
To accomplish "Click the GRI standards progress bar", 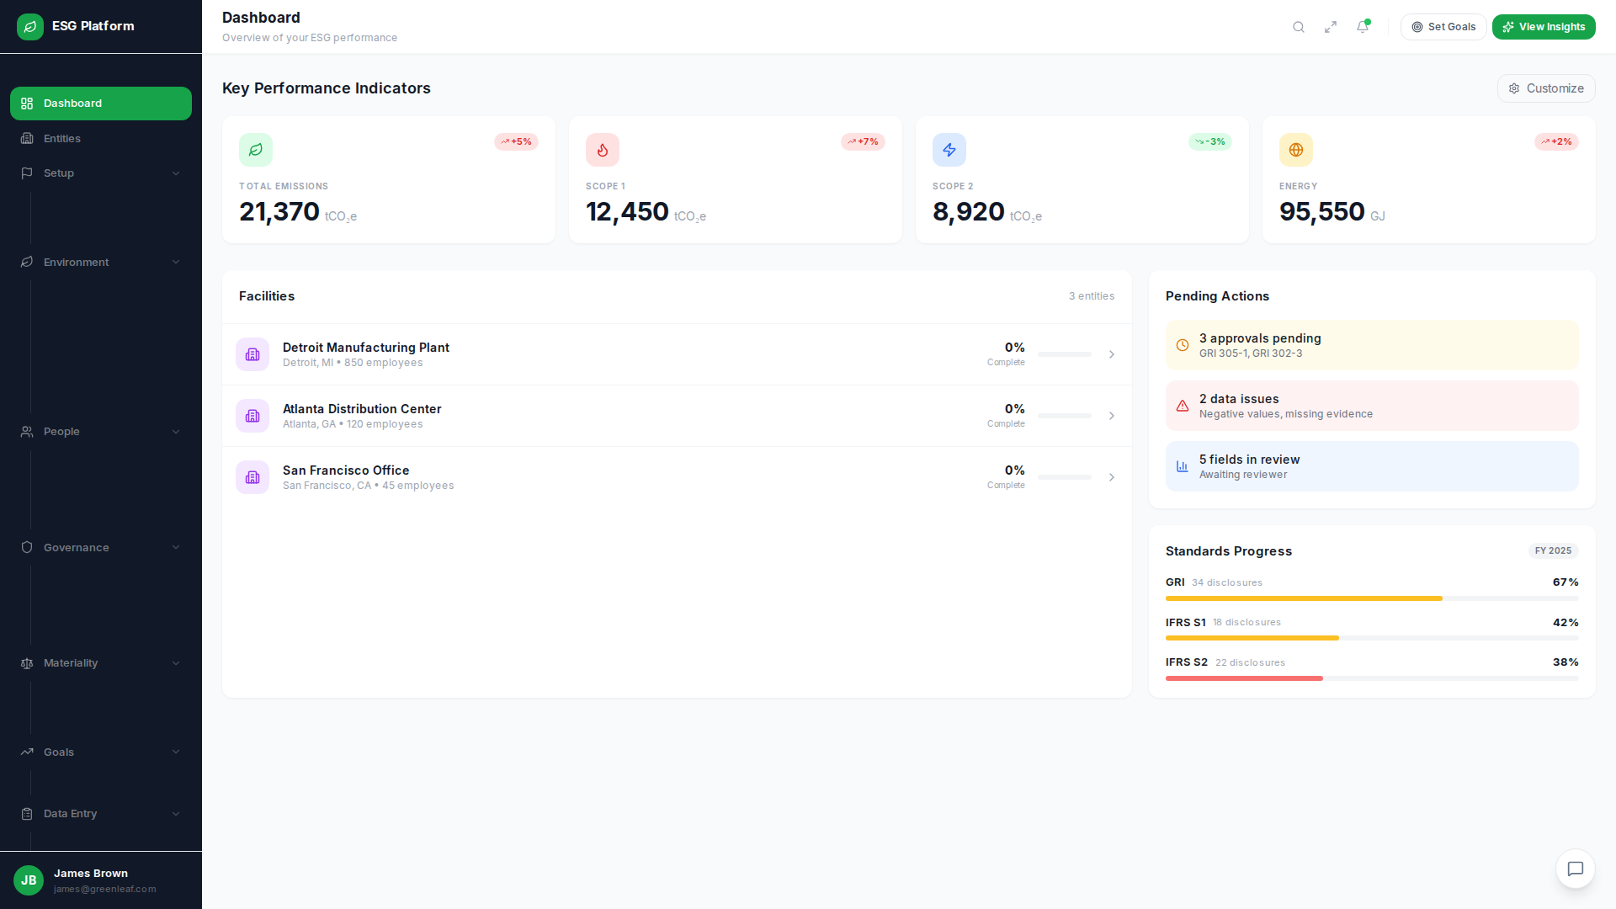I will tap(1372, 598).
